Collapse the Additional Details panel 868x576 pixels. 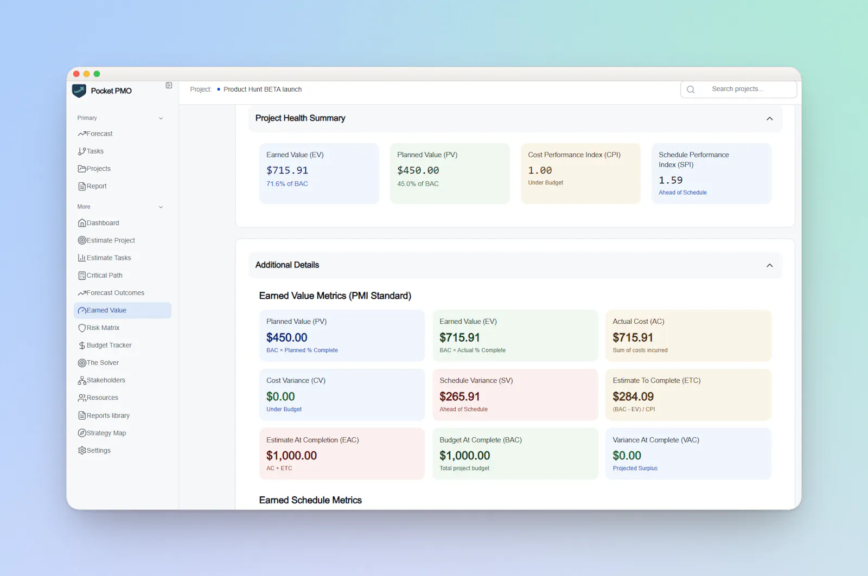769,266
